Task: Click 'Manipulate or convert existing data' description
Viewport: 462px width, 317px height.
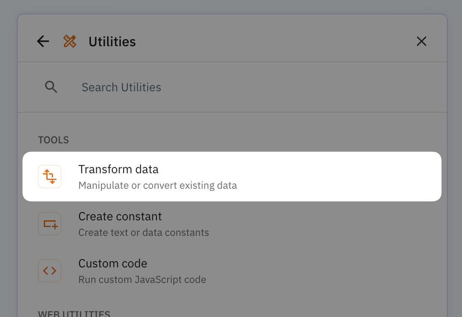Action: (x=157, y=185)
